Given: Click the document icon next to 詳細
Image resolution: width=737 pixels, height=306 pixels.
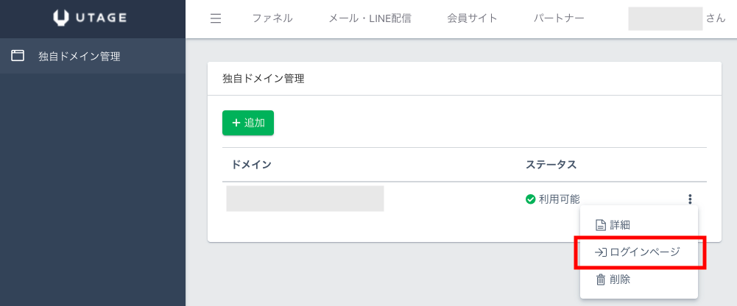Looking at the screenshot, I should 600,225.
